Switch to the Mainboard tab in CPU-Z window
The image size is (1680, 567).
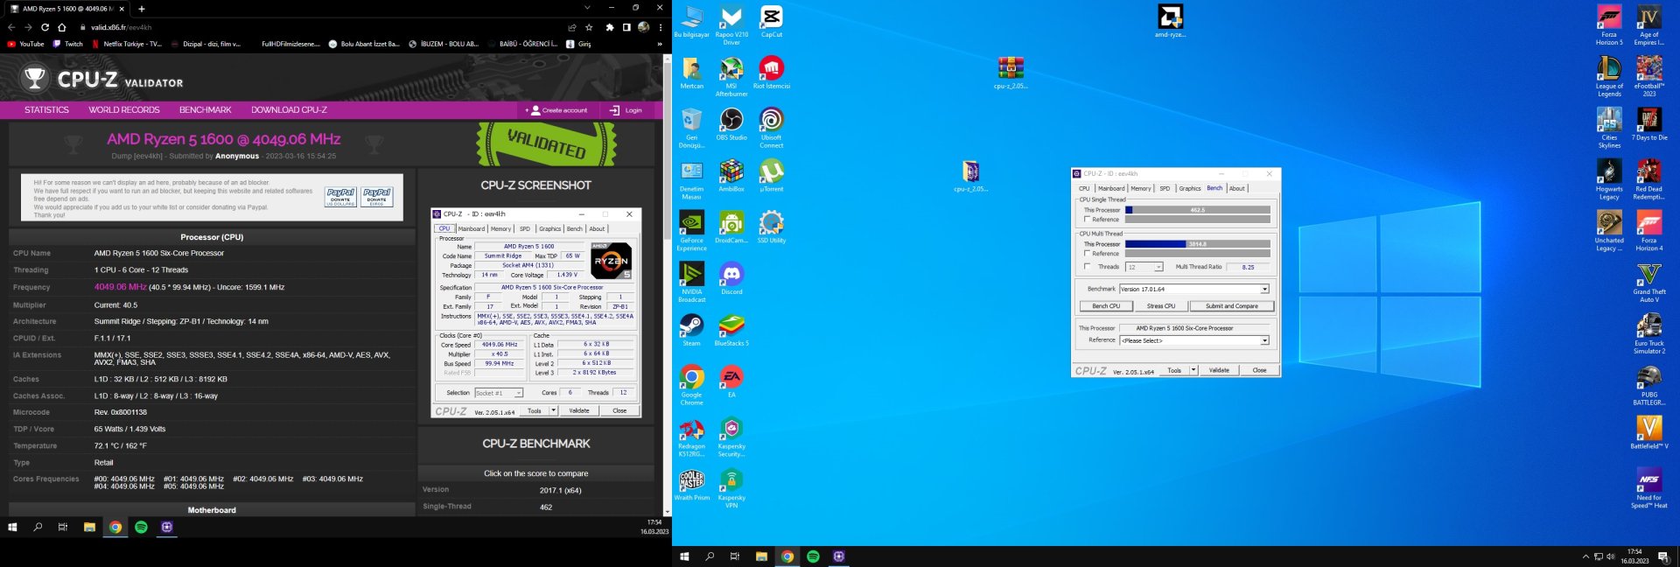pyautogui.click(x=1111, y=188)
